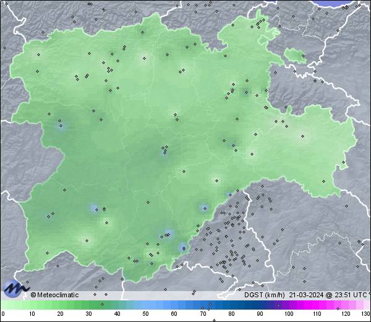This screenshot has width=371, height=322.
Task: Pick the light blue color above label 50
Action: click(146, 305)
